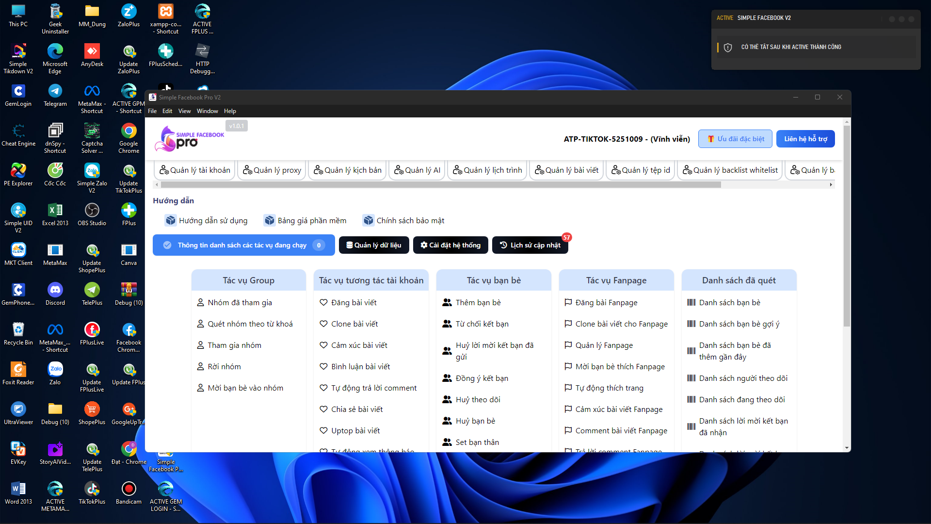The height and width of the screenshot is (524, 931).
Task: Select the Cheat Engine desktop icon
Action: (x=18, y=135)
